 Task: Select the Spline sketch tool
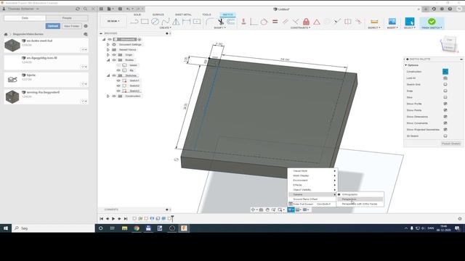point(166,22)
